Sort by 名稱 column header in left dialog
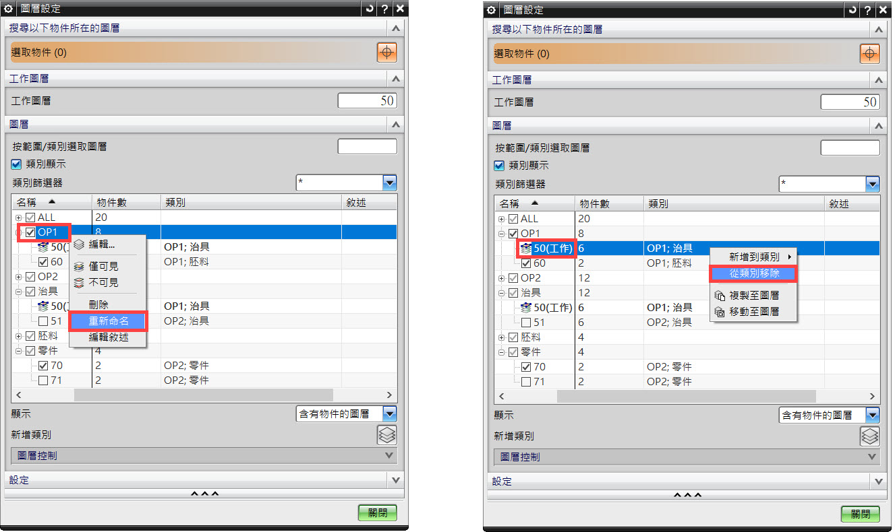The image size is (895, 532). [x=51, y=202]
